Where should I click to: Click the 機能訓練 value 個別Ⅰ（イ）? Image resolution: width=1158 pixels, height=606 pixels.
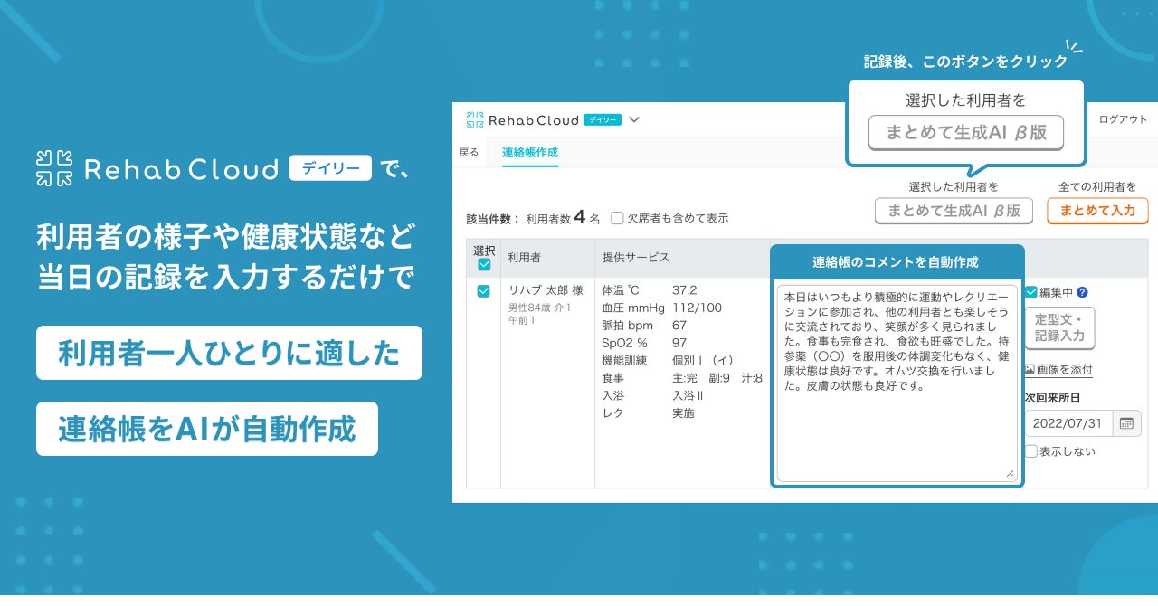(703, 360)
